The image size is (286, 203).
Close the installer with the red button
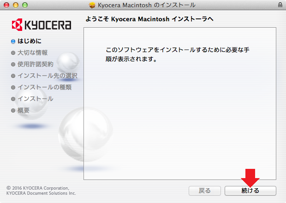(6, 5)
